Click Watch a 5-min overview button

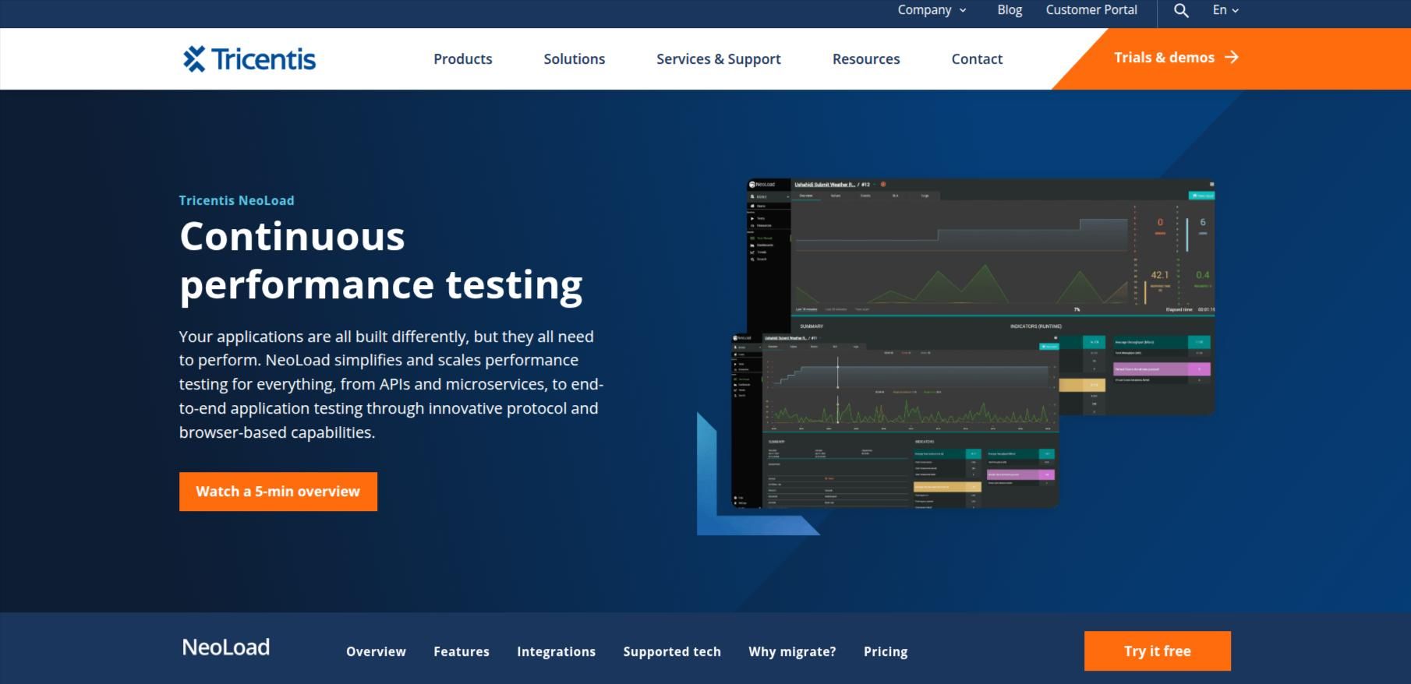coord(278,492)
